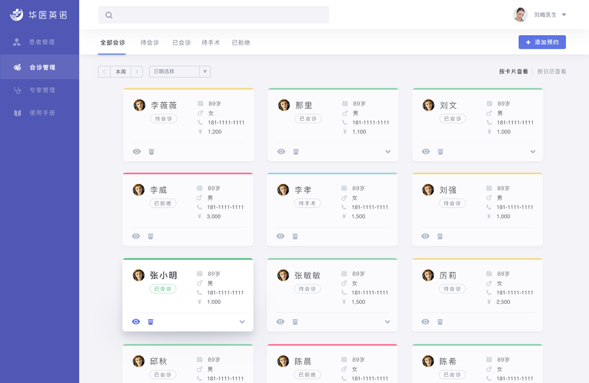
Task: Toggle eye view icon on 那里 card
Action: (281, 151)
